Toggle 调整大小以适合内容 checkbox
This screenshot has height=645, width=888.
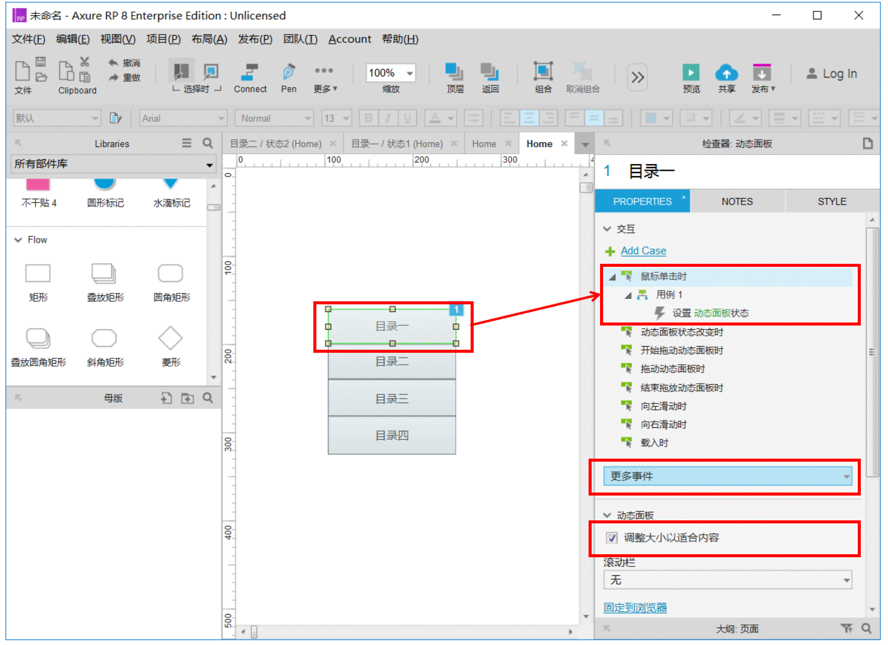[x=612, y=537]
